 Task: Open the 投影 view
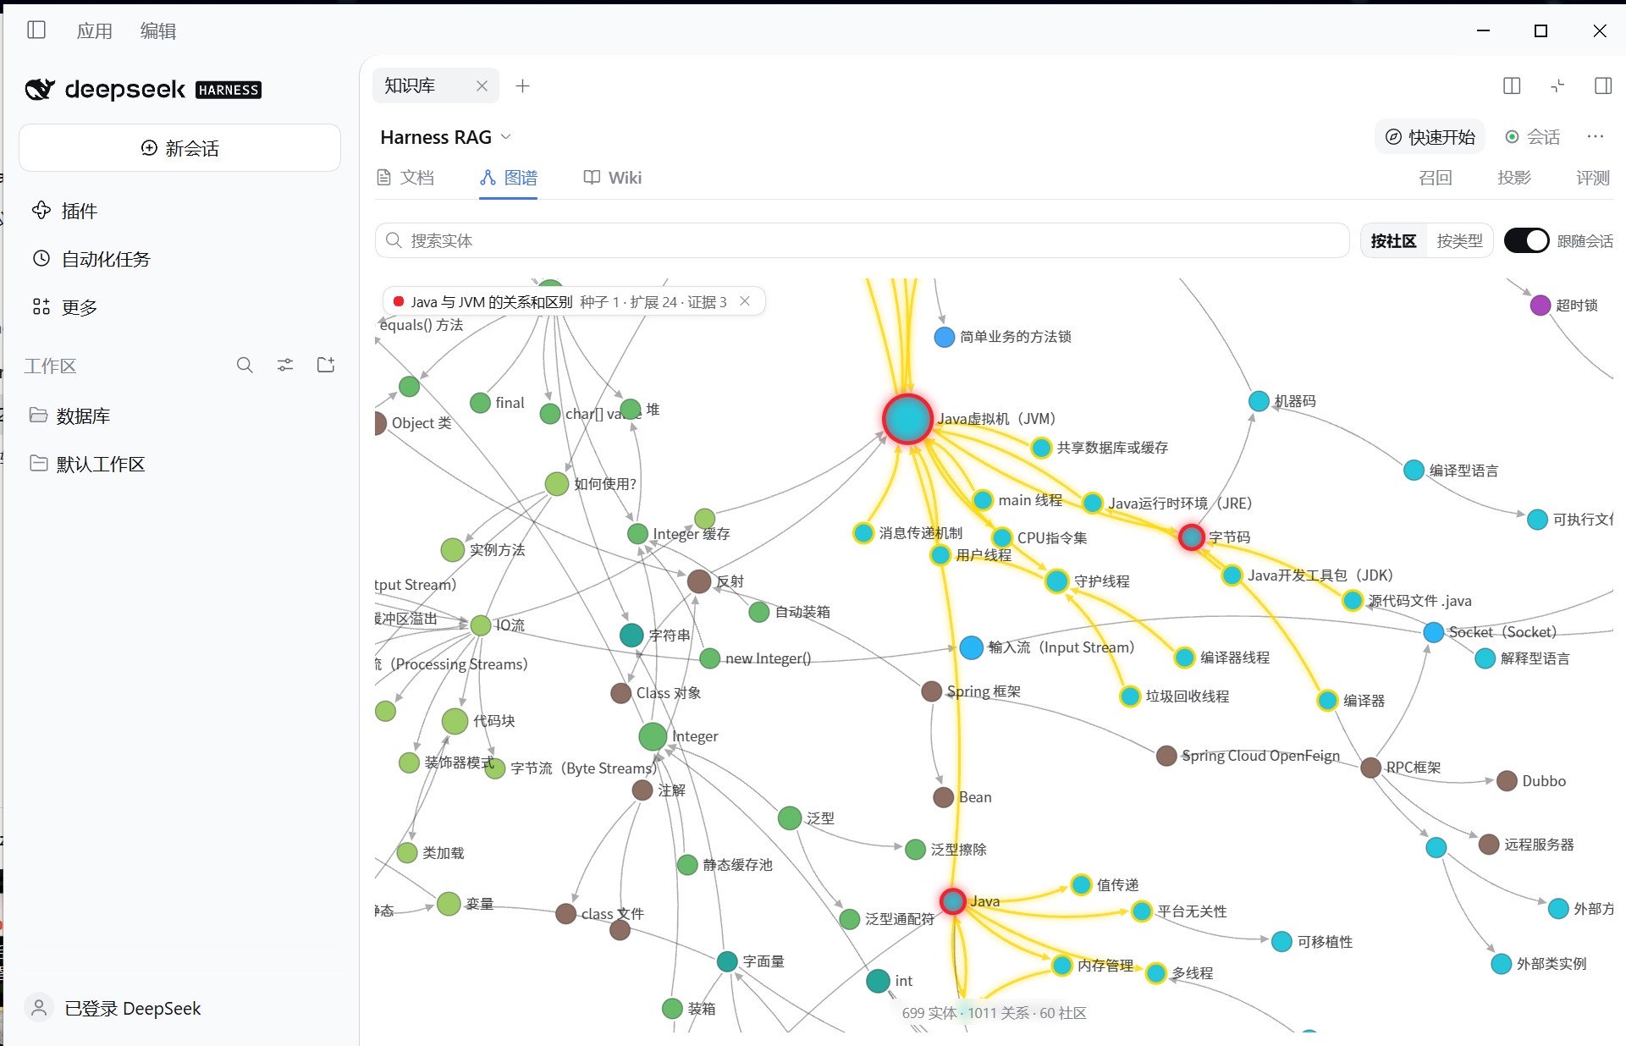[1514, 178]
